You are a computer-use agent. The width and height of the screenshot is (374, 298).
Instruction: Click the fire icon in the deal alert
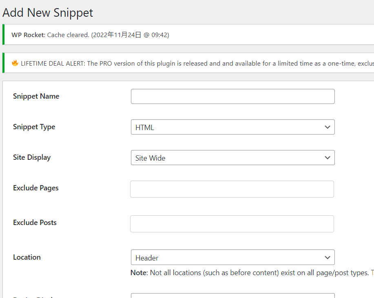pos(15,63)
